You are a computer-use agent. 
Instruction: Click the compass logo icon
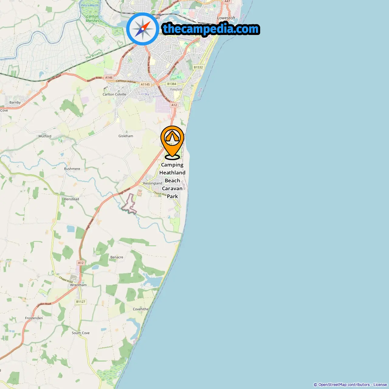coord(143,29)
